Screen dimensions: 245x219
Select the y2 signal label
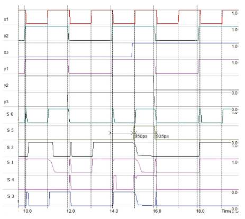click(6, 85)
